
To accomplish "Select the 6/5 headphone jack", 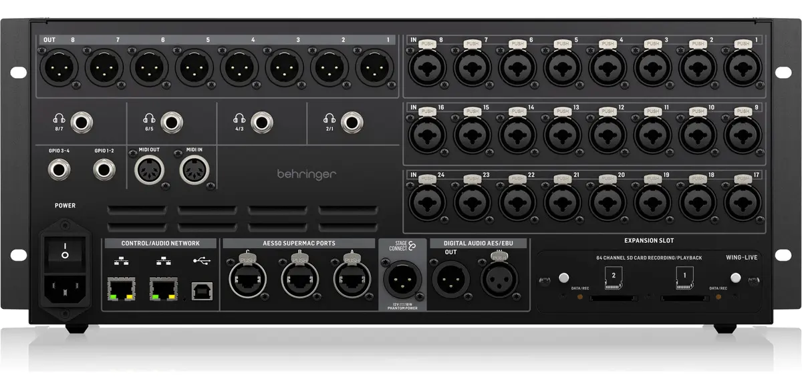I will tap(173, 123).
